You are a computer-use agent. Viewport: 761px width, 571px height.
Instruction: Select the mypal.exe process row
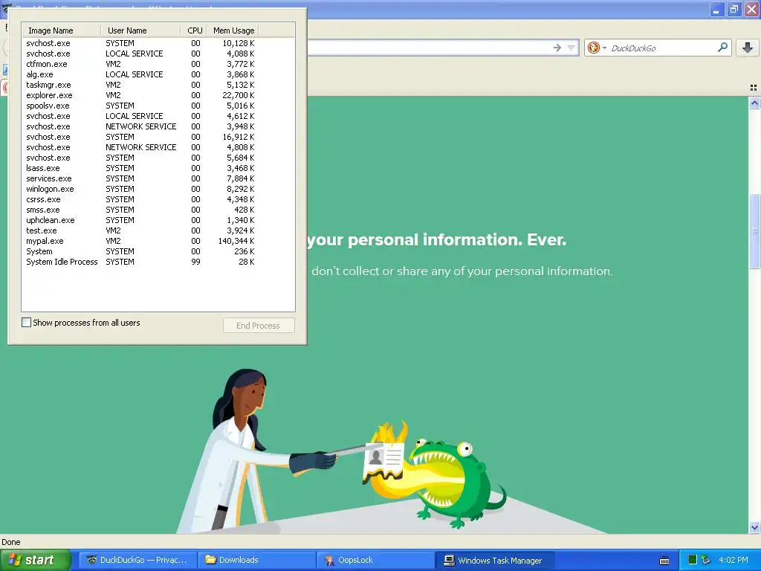pos(140,241)
